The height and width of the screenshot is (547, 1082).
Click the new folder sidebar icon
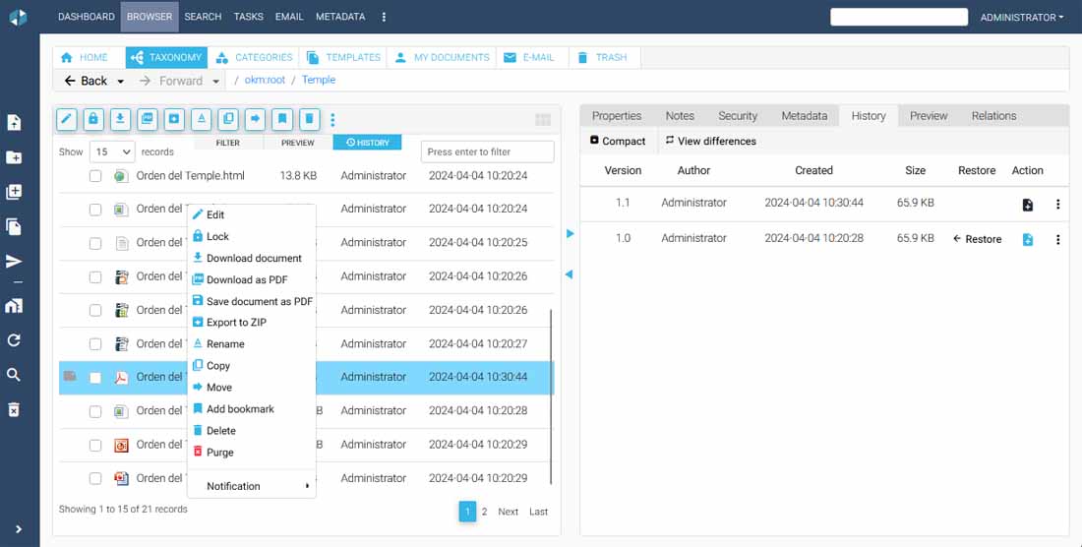14,157
